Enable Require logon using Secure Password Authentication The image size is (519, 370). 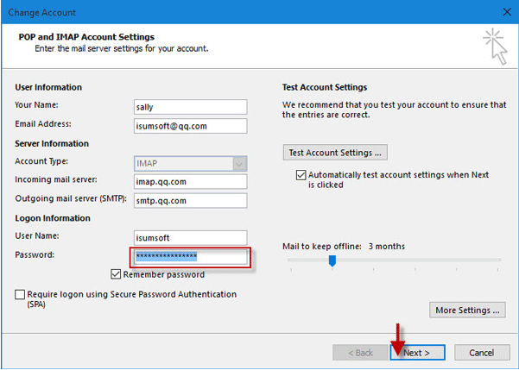point(20,294)
